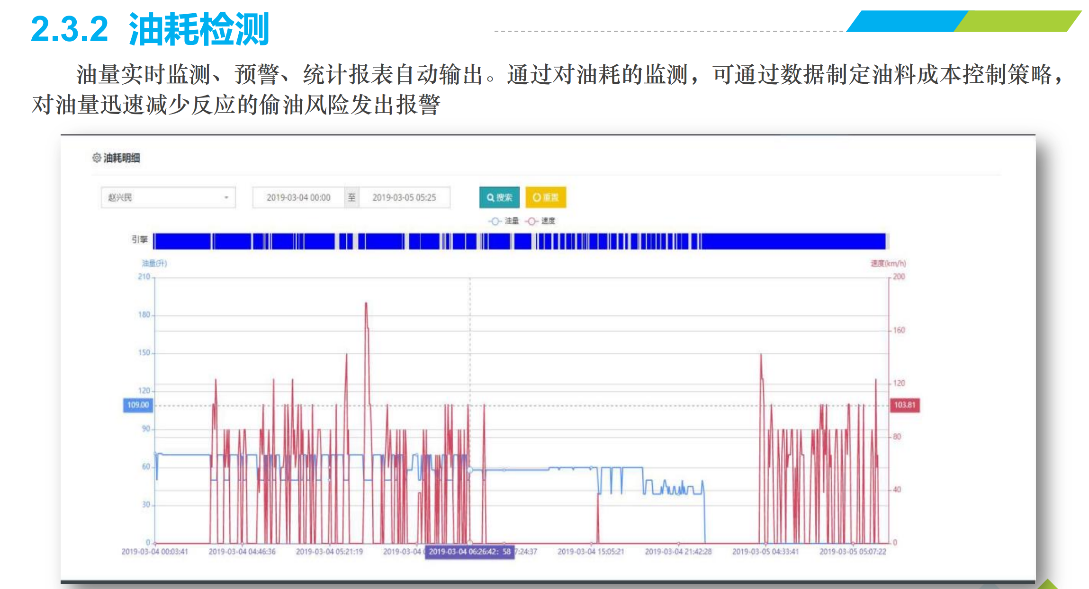Open the start date field 2019-03-04 00:00
The width and height of the screenshot is (1089, 589).
298,197
